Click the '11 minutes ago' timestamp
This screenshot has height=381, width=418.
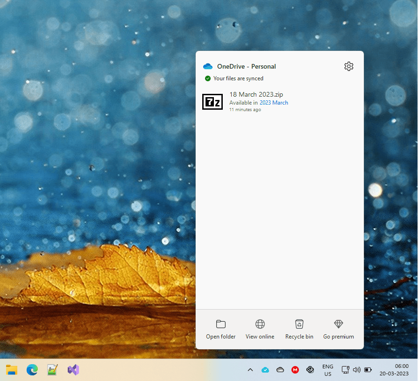(x=245, y=110)
